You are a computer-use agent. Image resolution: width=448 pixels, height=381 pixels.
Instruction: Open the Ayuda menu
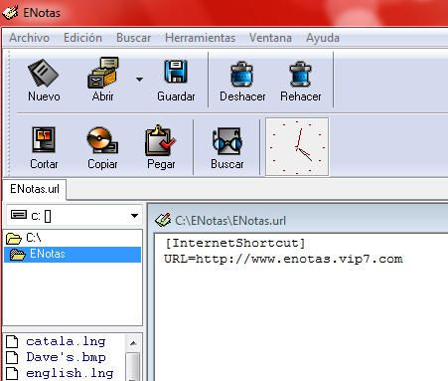[323, 38]
